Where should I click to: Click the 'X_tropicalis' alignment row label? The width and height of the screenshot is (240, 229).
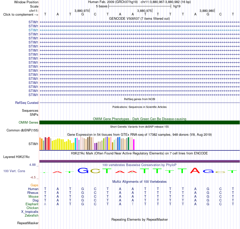coord(30,212)
